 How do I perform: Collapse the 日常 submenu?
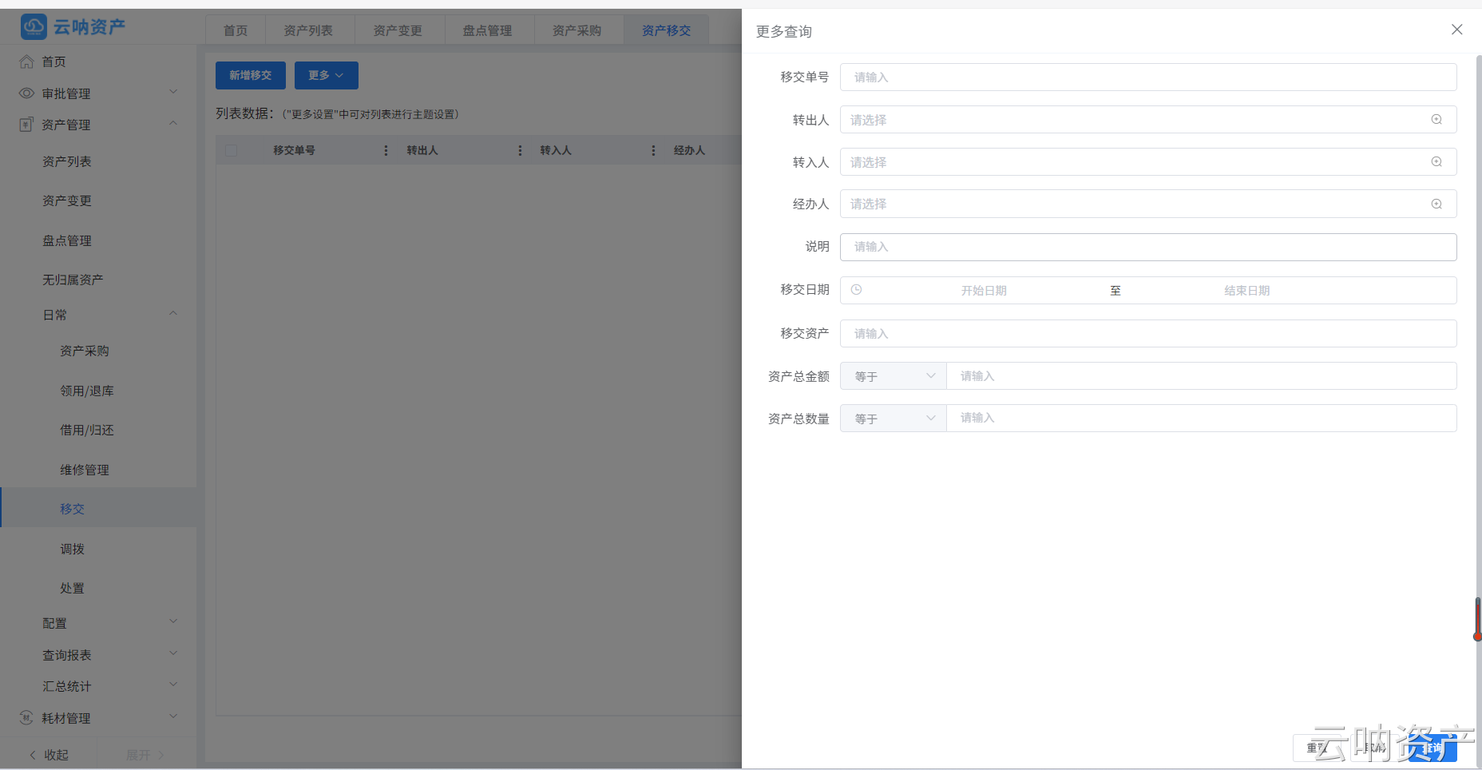173,314
